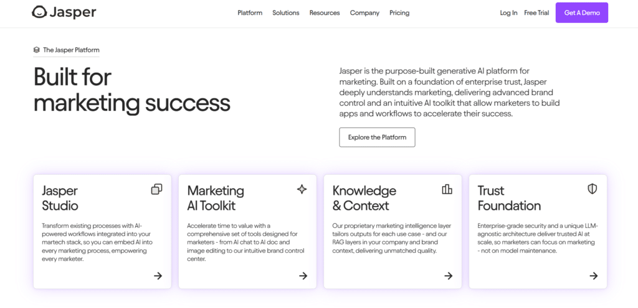Open the Resources dropdown menu
The height and width of the screenshot is (308, 638).
pos(324,12)
